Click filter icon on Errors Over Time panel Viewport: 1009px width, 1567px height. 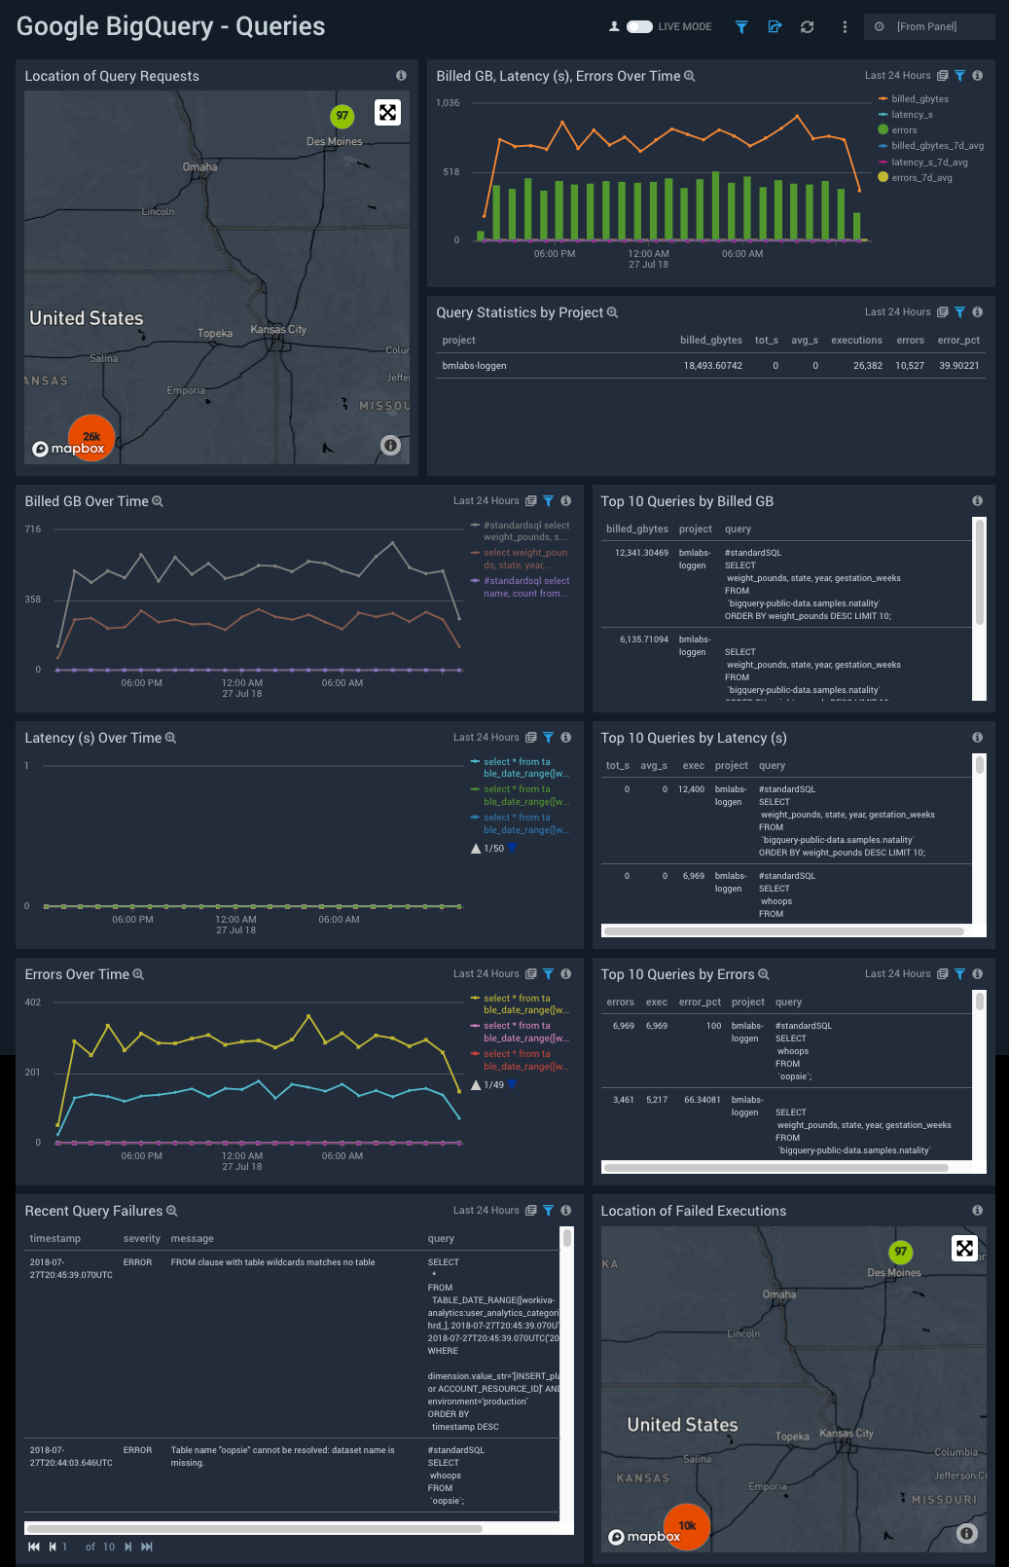tap(548, 974)
